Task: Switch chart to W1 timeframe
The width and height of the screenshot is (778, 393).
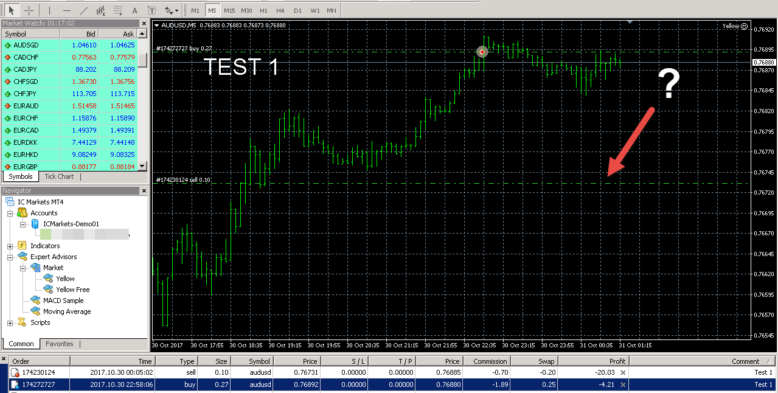Action: pyautogui.click(x=314, y=10)
